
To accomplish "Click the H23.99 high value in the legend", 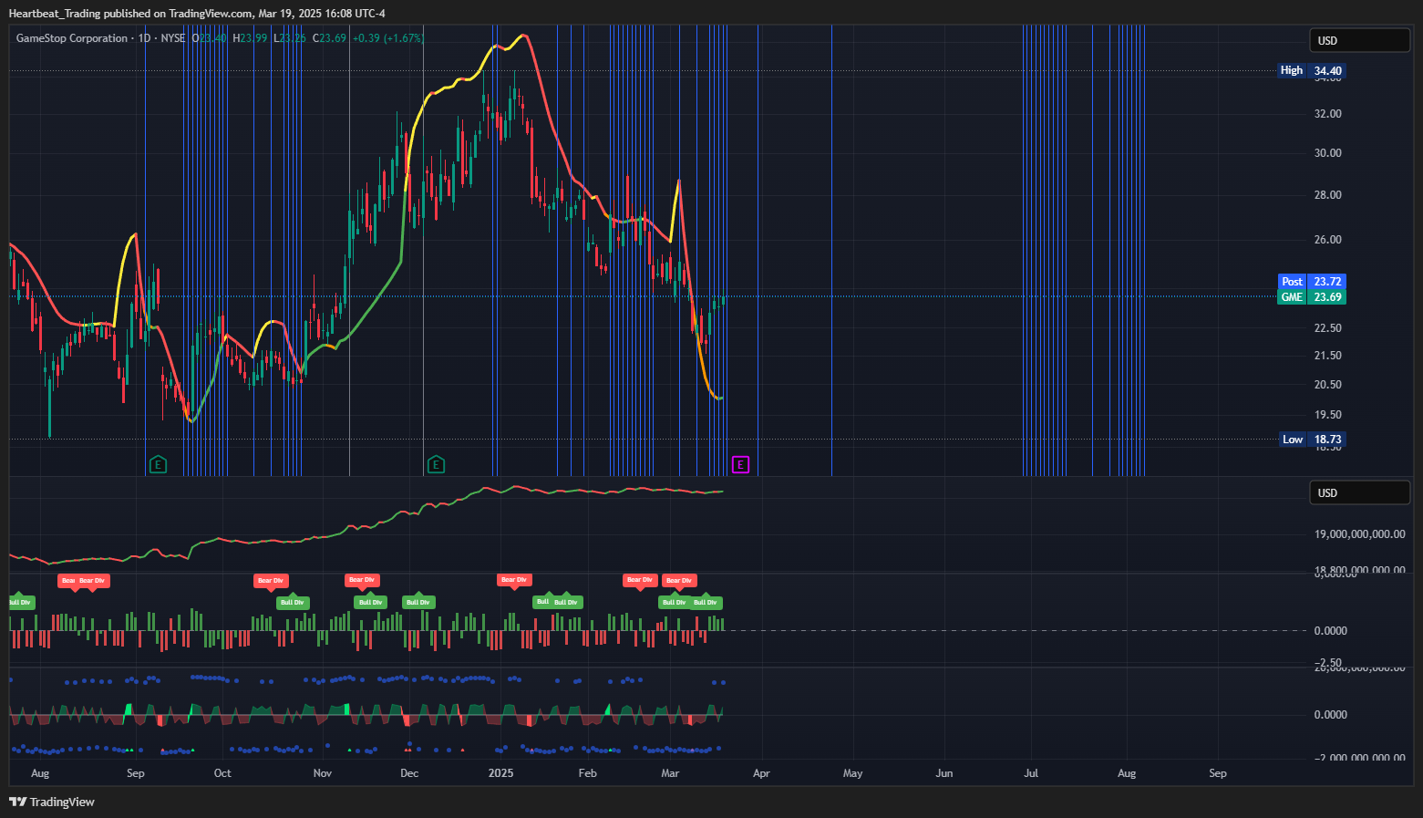I will [250, 38].
